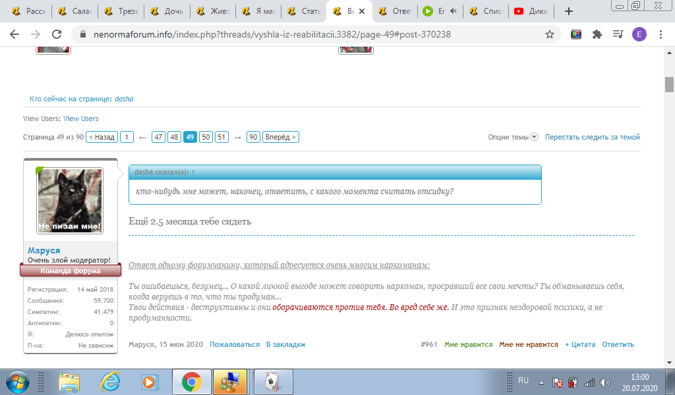This screenshot has width=675, height=395.
Task: Launch Internet Explorer from the taskbar
Action: (x=110, y=381)
